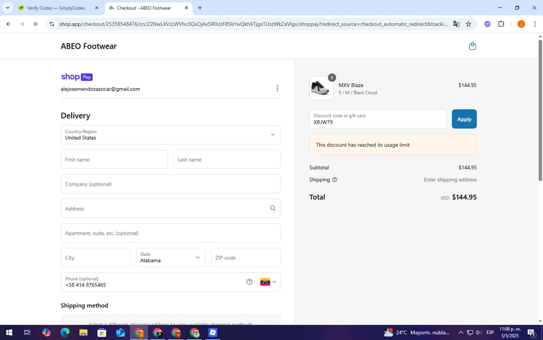543x340 pixels.
Task: Go back to the previous page
Action: click(8, 24)
